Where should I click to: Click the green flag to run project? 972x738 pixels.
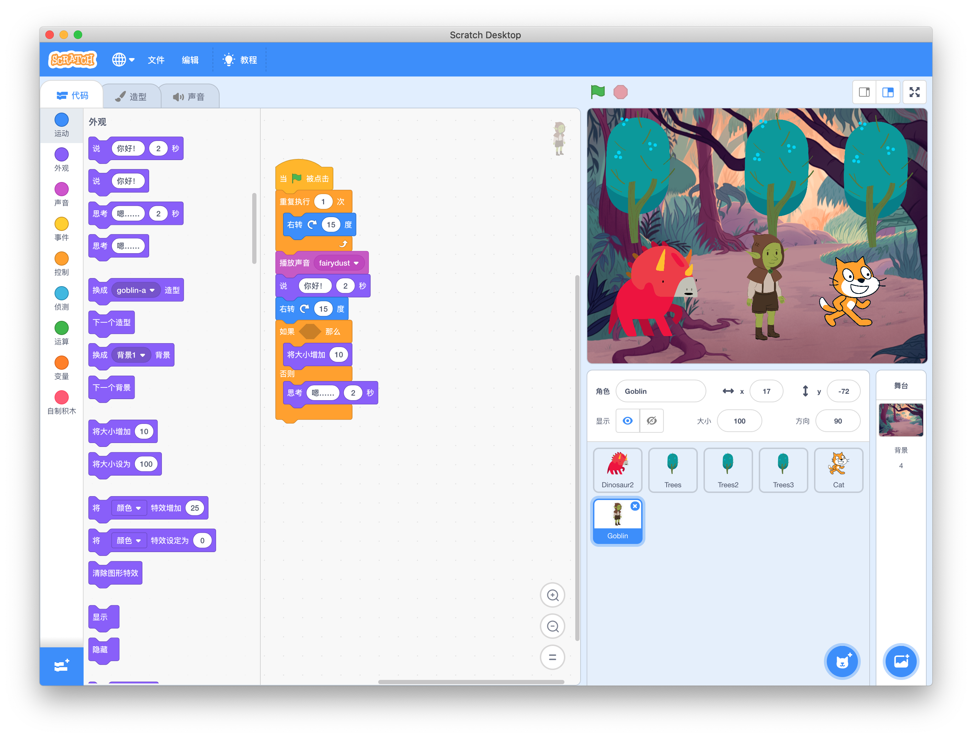pos(598,92)
